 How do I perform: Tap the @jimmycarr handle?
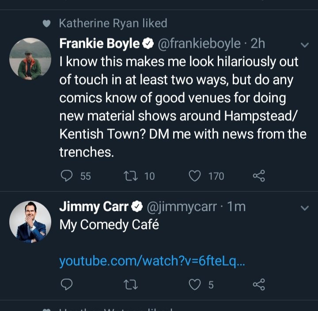point(182,207)
